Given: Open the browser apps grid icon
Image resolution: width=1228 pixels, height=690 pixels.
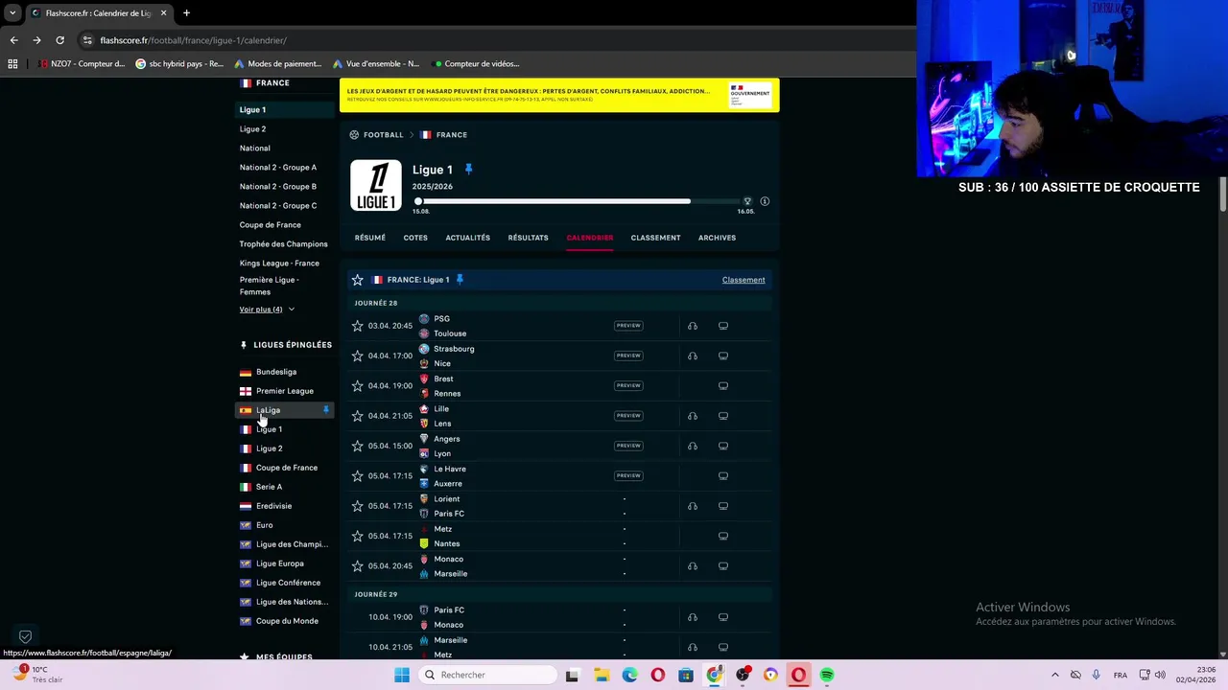Looking at the screenshot, I should [12, 64].
